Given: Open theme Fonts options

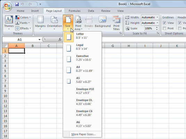Looking at the screenshot, I should click(23, 23).
